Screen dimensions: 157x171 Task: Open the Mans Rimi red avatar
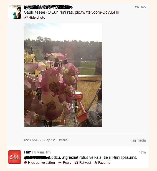pyautogui.click(x=15, y=157)
